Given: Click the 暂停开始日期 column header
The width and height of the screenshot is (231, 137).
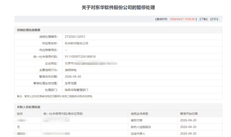Looking at the screenshot, I should coord(189,114).
